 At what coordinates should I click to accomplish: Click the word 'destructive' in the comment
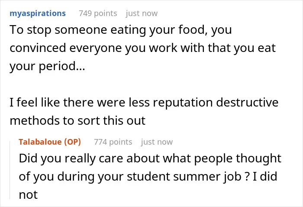247,103
